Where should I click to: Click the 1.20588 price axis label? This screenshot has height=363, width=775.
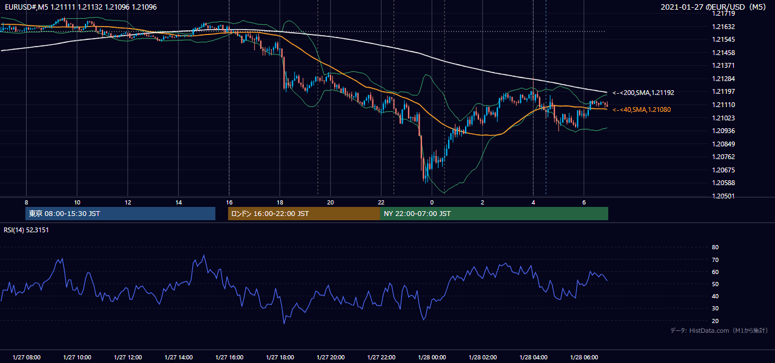(723, 183)
